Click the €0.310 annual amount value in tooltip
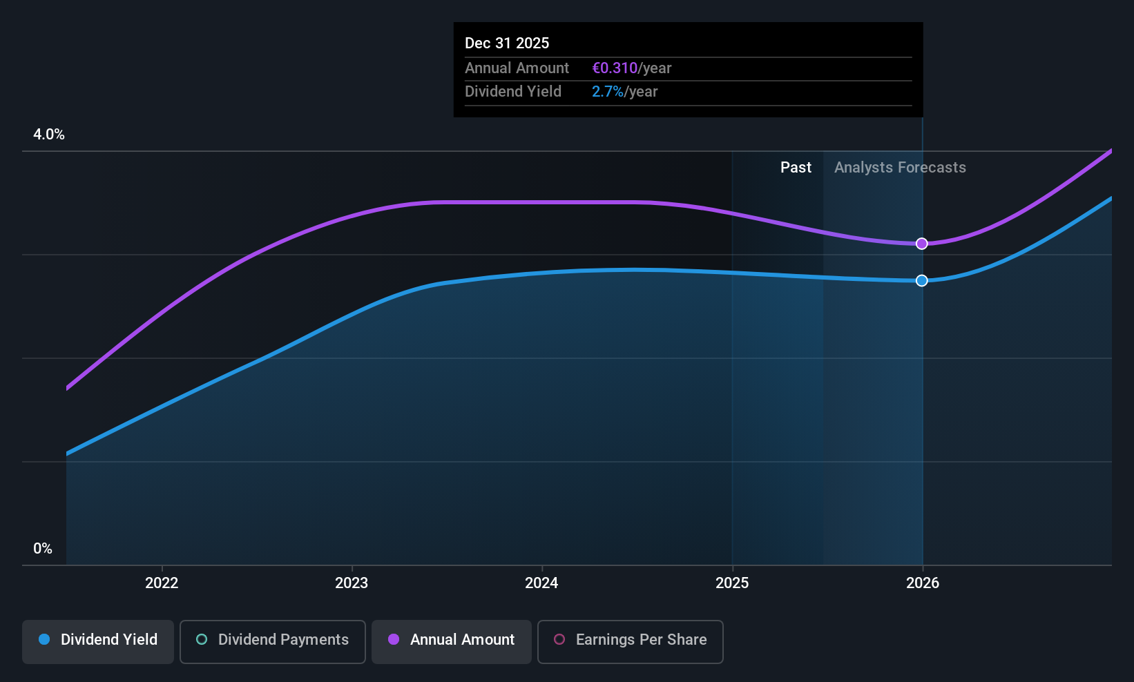Screen dimensions: 1134x682 (615, 68)
